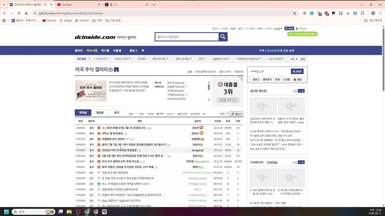
Task: Open the 갤주소 복사 link
Action: pos(225,72)
